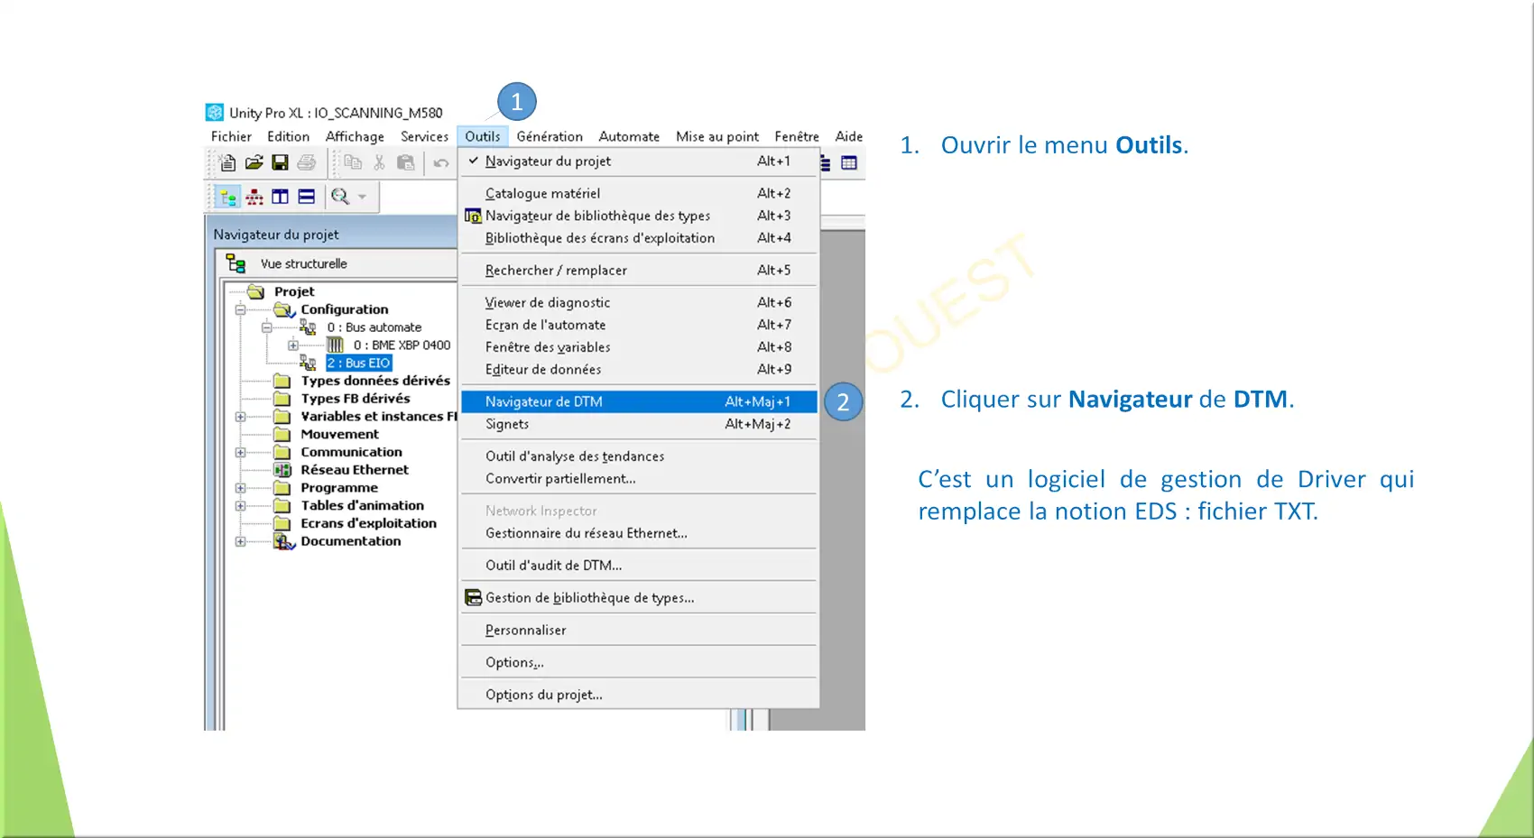Open Outil d'analyse des tendances
Screen dimensions: 1534x838
pyautogui.click(x=639, y=456)
